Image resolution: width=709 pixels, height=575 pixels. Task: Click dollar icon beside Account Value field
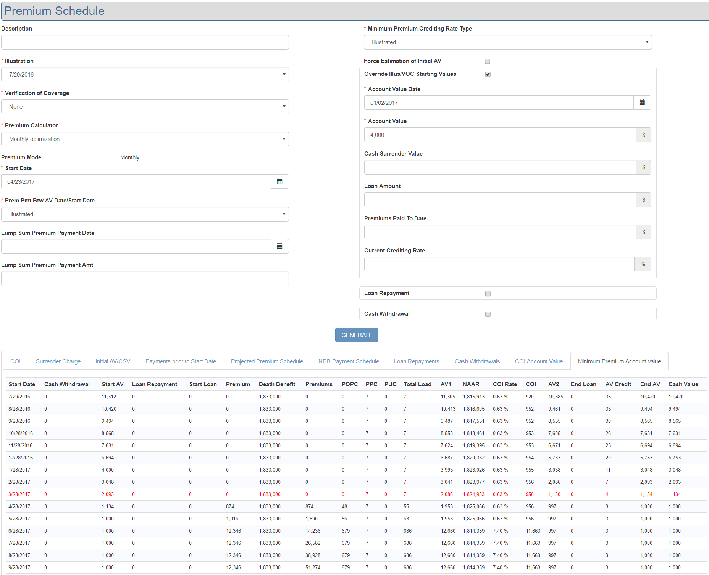(643, 135)
